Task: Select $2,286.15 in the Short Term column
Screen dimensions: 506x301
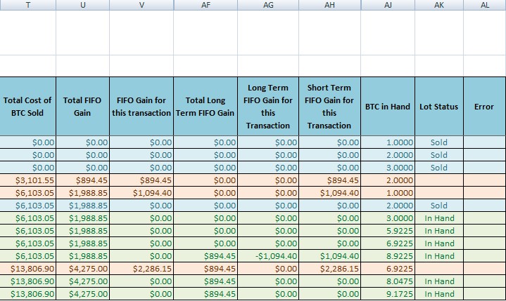Action: [x=329, y=269]
